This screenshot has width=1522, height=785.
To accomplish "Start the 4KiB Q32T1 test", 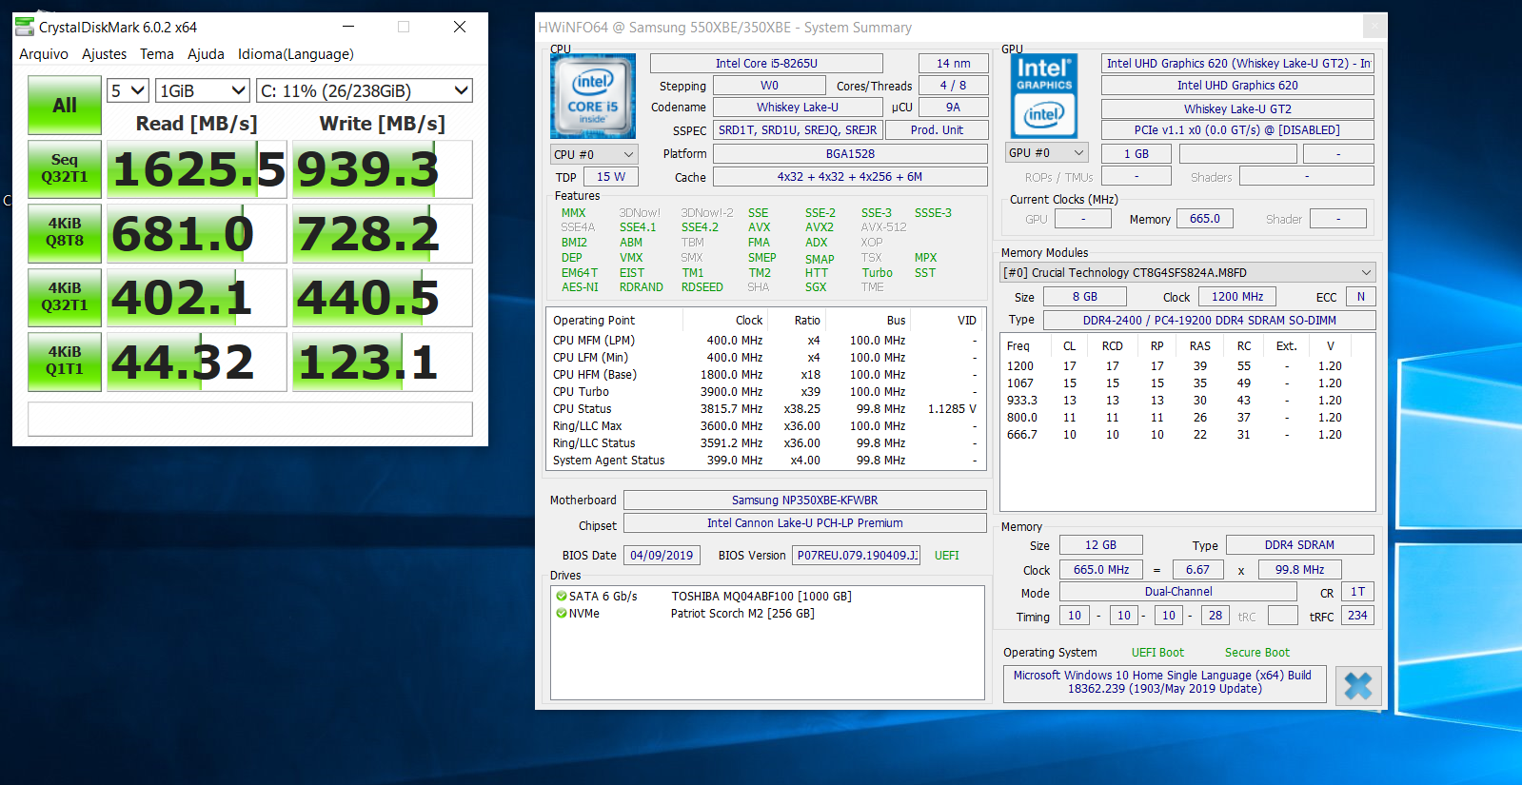I will tap(65, 297).
